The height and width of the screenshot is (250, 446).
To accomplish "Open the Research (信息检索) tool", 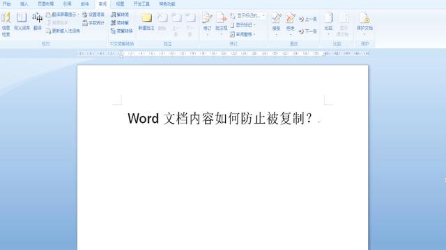I will [x=6, y=24].
